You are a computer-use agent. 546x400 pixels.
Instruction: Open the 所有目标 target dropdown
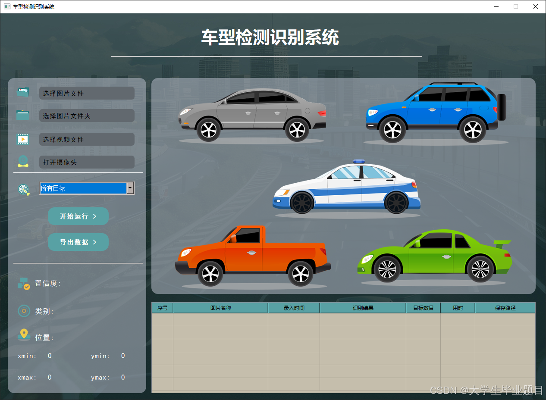click(x=87, y=188)
